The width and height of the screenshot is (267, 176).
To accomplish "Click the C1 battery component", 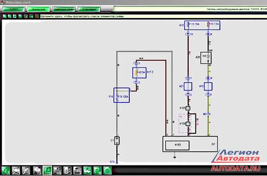I will point(117,141).
